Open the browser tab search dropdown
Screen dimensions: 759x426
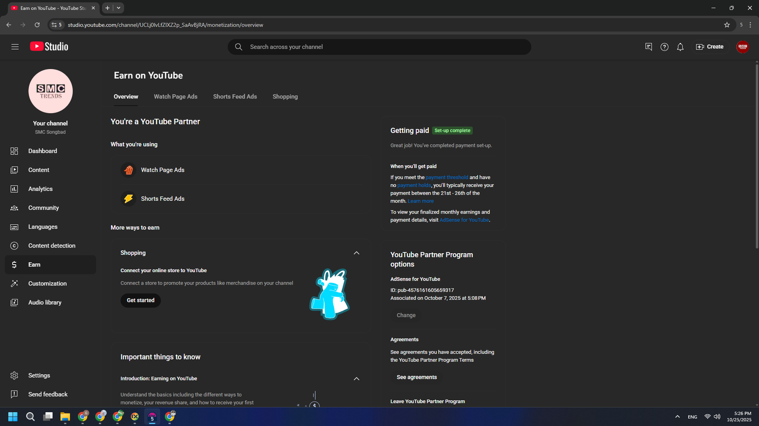pos(119,8)
